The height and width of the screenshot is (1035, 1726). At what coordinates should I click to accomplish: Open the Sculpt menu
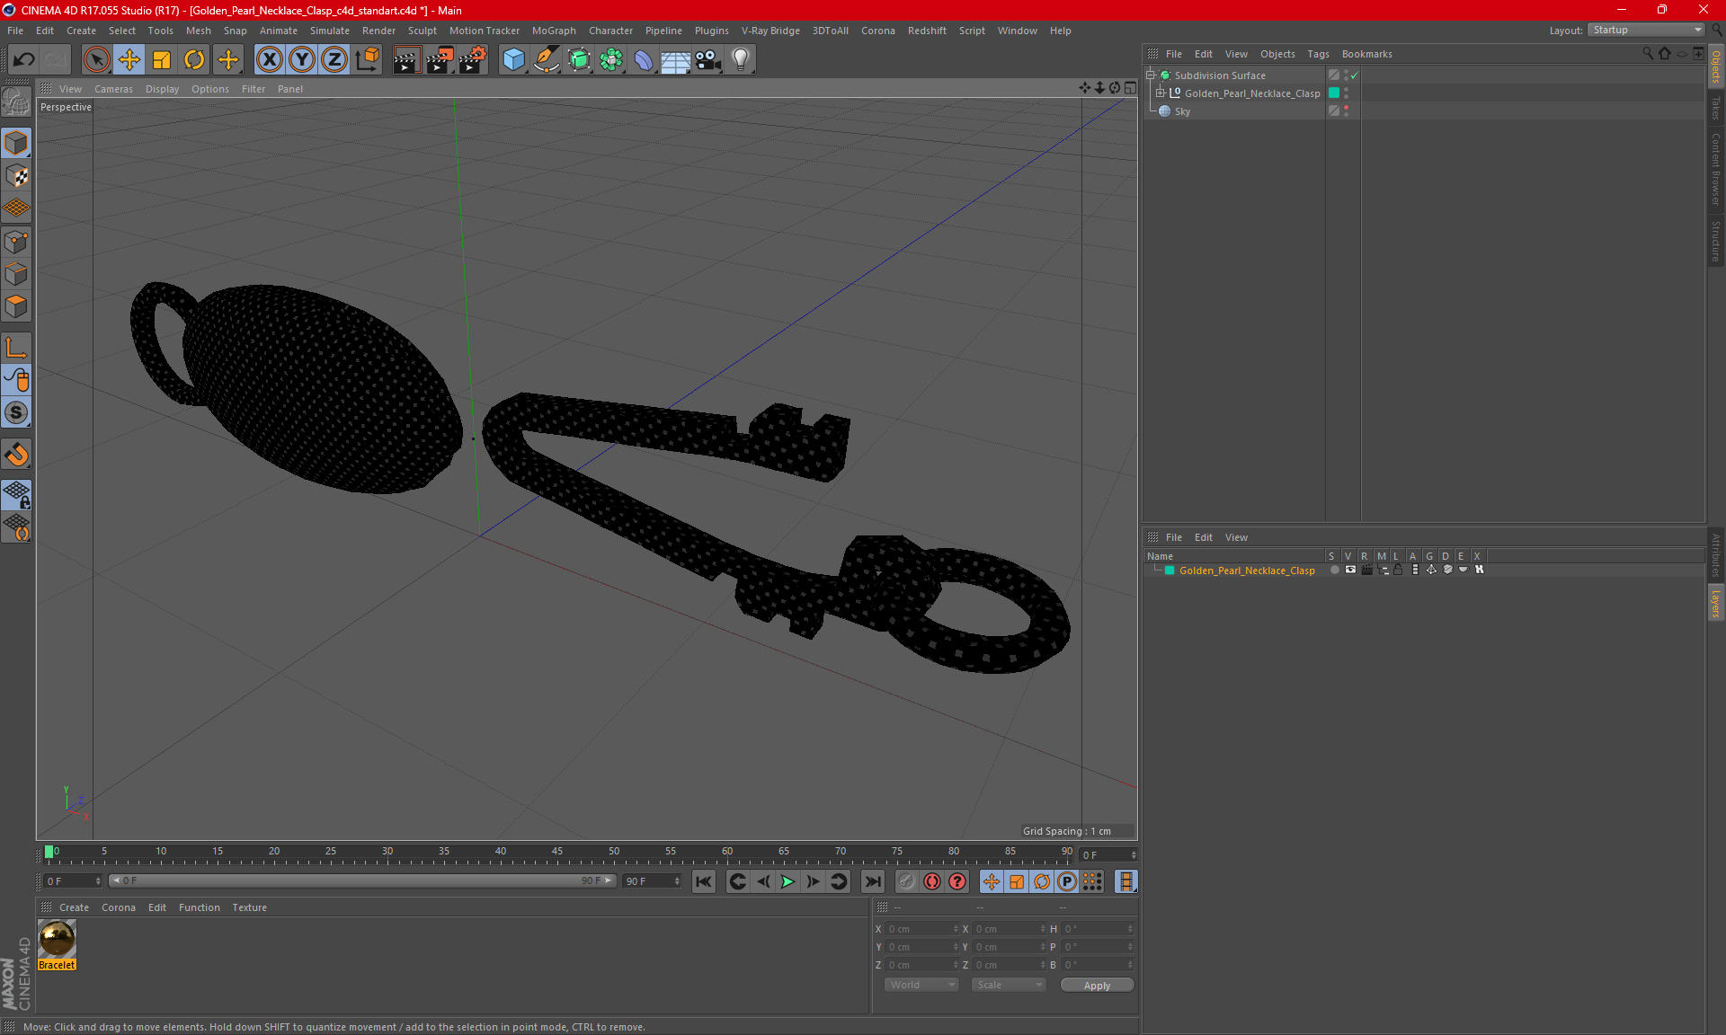pos(422,31)
